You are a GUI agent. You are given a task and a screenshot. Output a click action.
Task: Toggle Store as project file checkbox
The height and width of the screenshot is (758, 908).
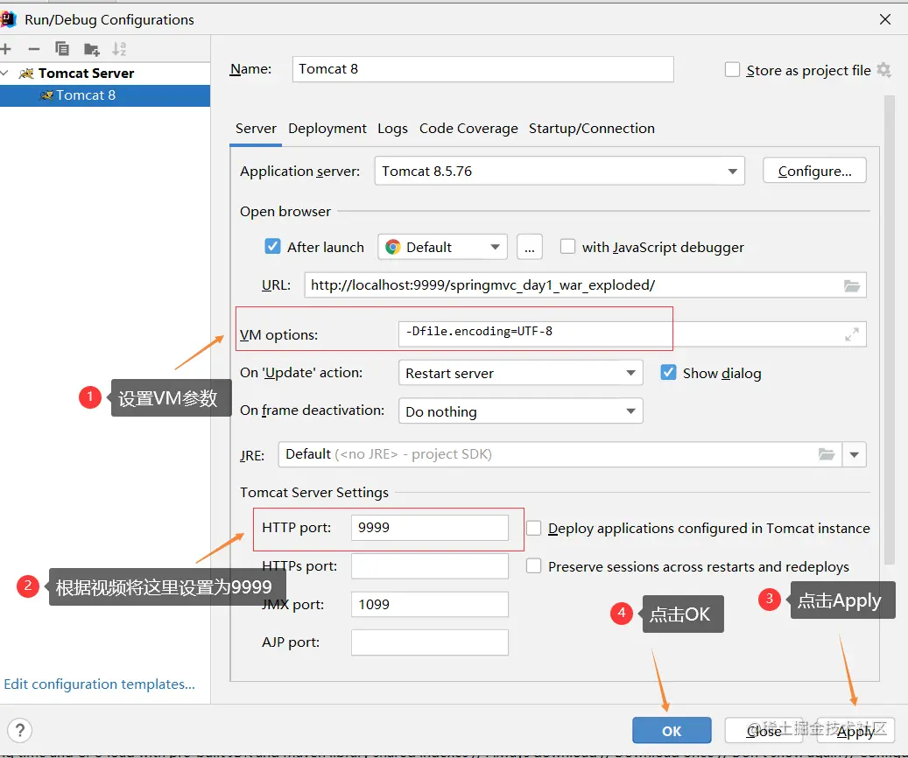pos(733,70)
